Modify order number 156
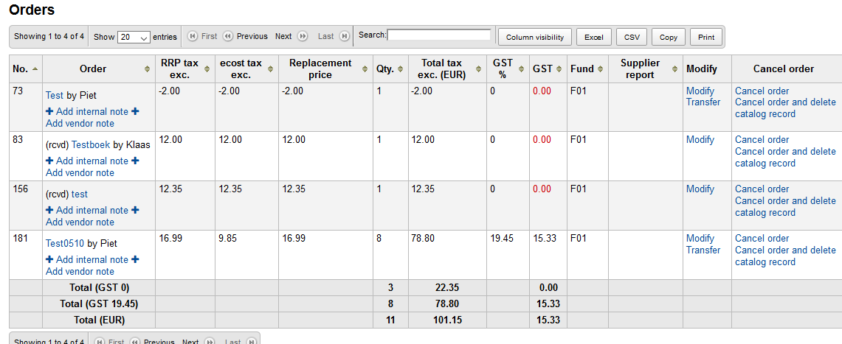The image size is (842, 344). click(x=700, y=189)
